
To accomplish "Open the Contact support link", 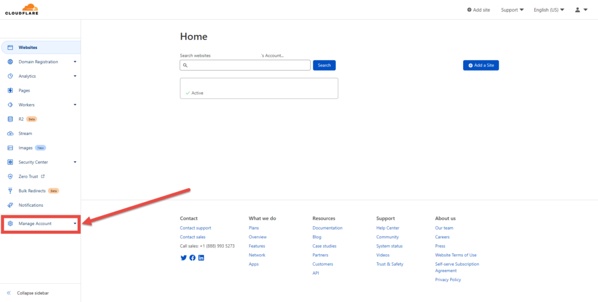I will tap(195, 228).
